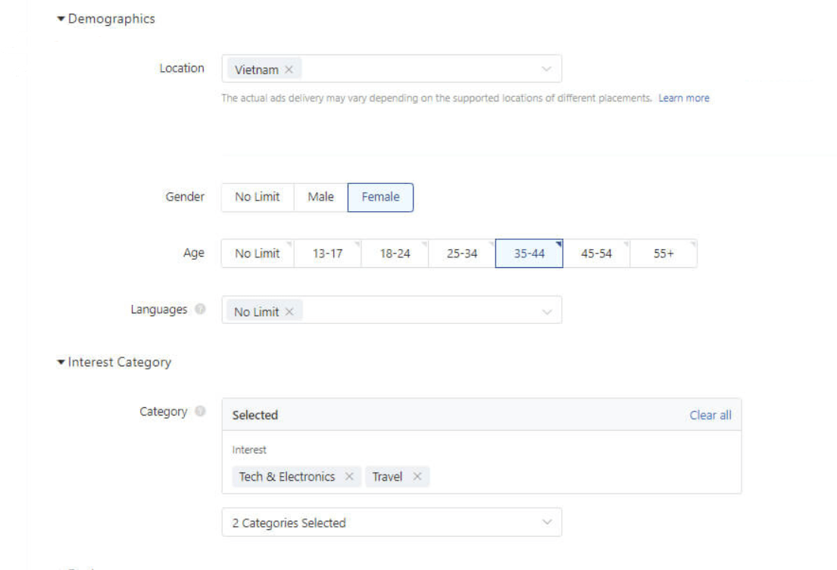Remove the Tech & Electronics interest tag
The height and width of the screenshot is (570, 837).
348,477
